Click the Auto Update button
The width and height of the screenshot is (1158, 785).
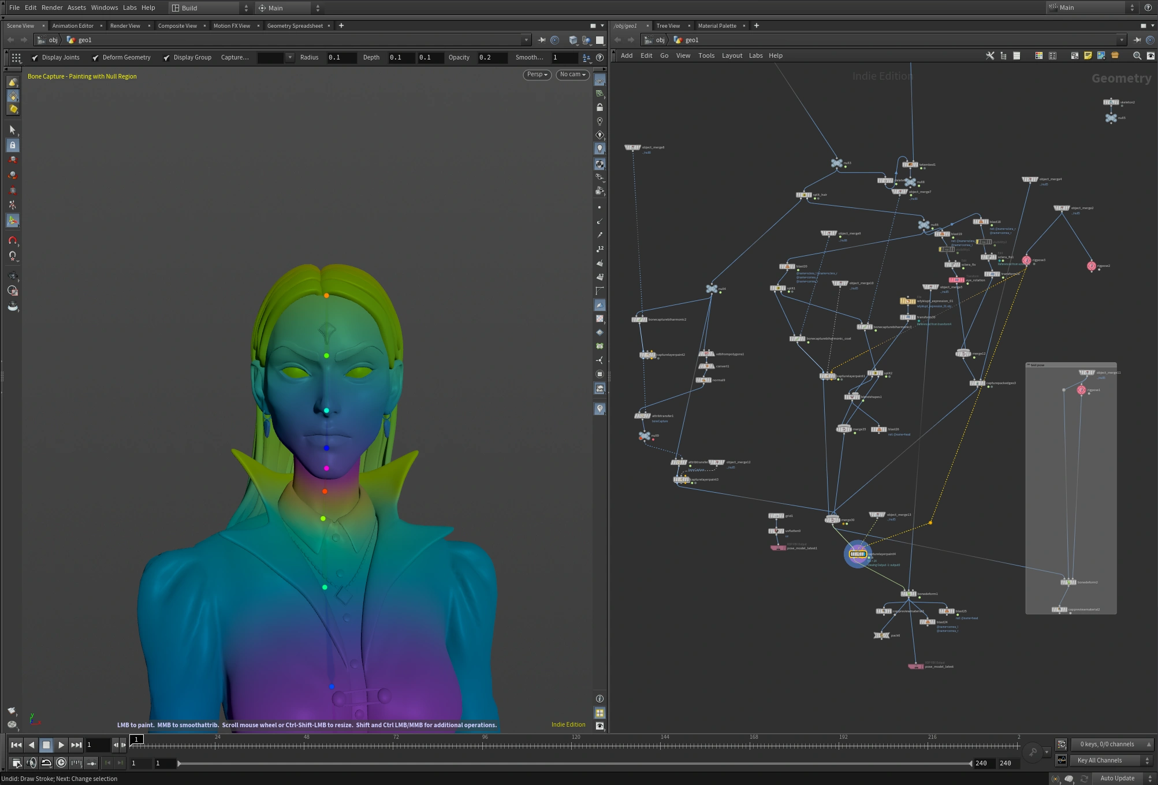pyautogui.click(x=1117, y=779)
